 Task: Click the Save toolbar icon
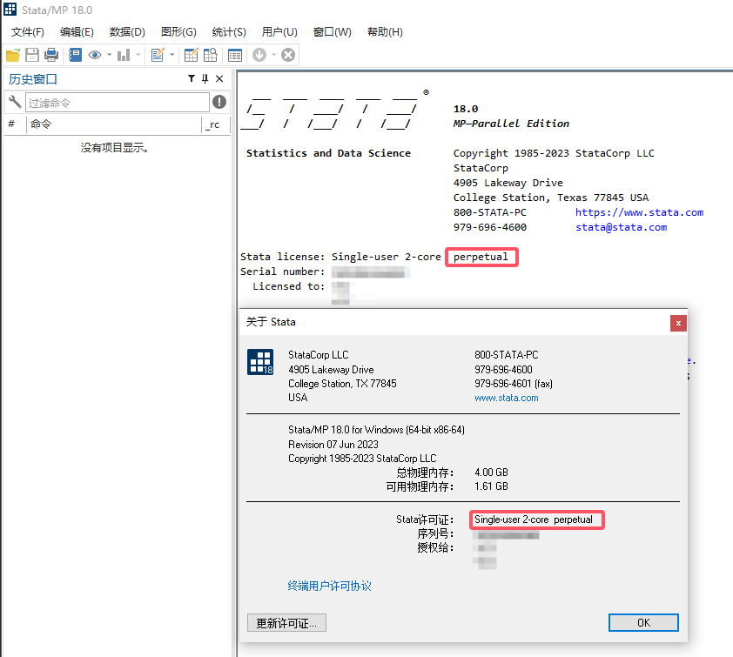click(x=32, y=55)
